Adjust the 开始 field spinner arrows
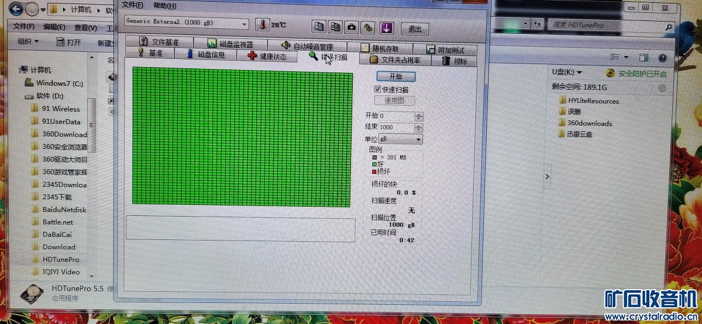This screenshot has width=702, height=324. (x=418, y=116)
